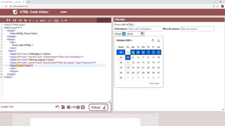Screen dimensions: 225x126
Task: Insert a list item tag
Action: coord(66,20)
